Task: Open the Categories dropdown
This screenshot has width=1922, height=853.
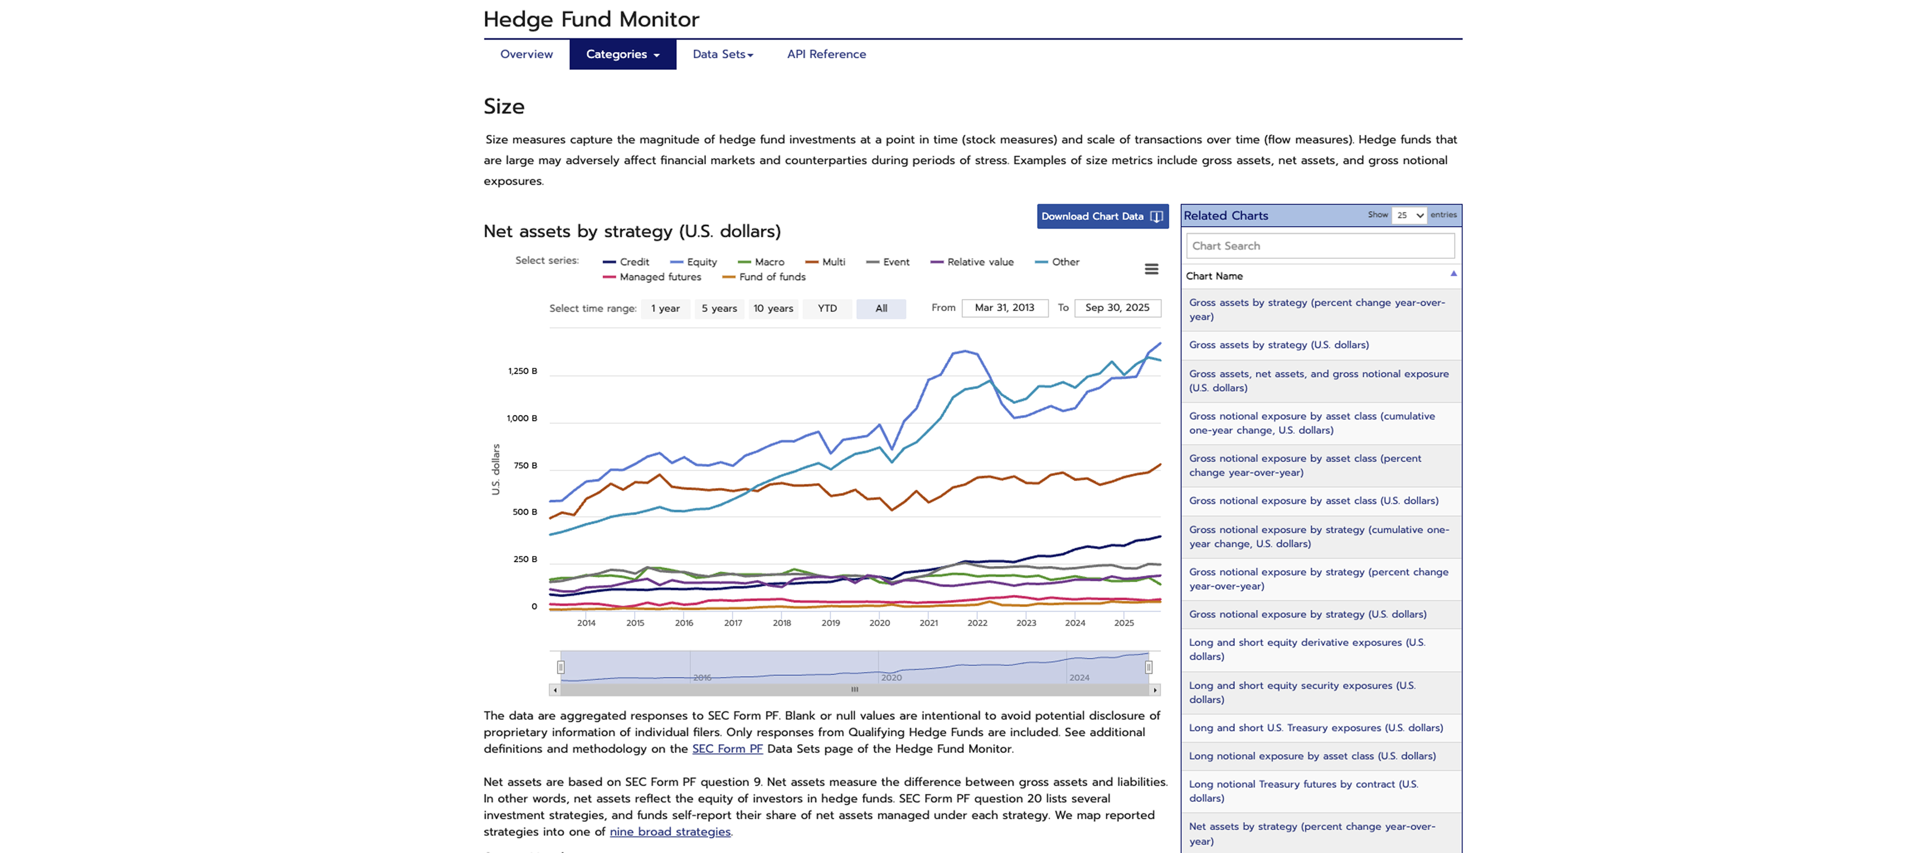Action: 622,54
